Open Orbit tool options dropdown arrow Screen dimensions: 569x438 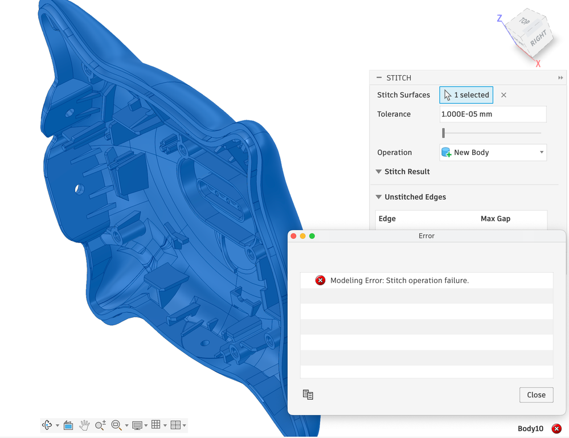[58, 425]
